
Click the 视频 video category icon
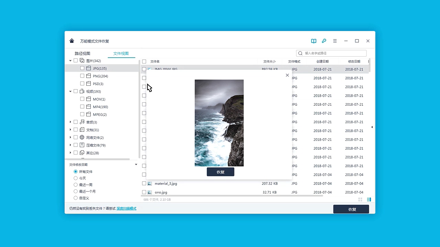(82, 91)
